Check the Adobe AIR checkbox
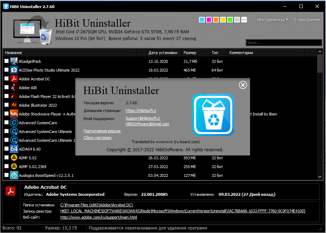Viewport: 326px width, 233px height. pyautogui.click(x=6, y=87)
